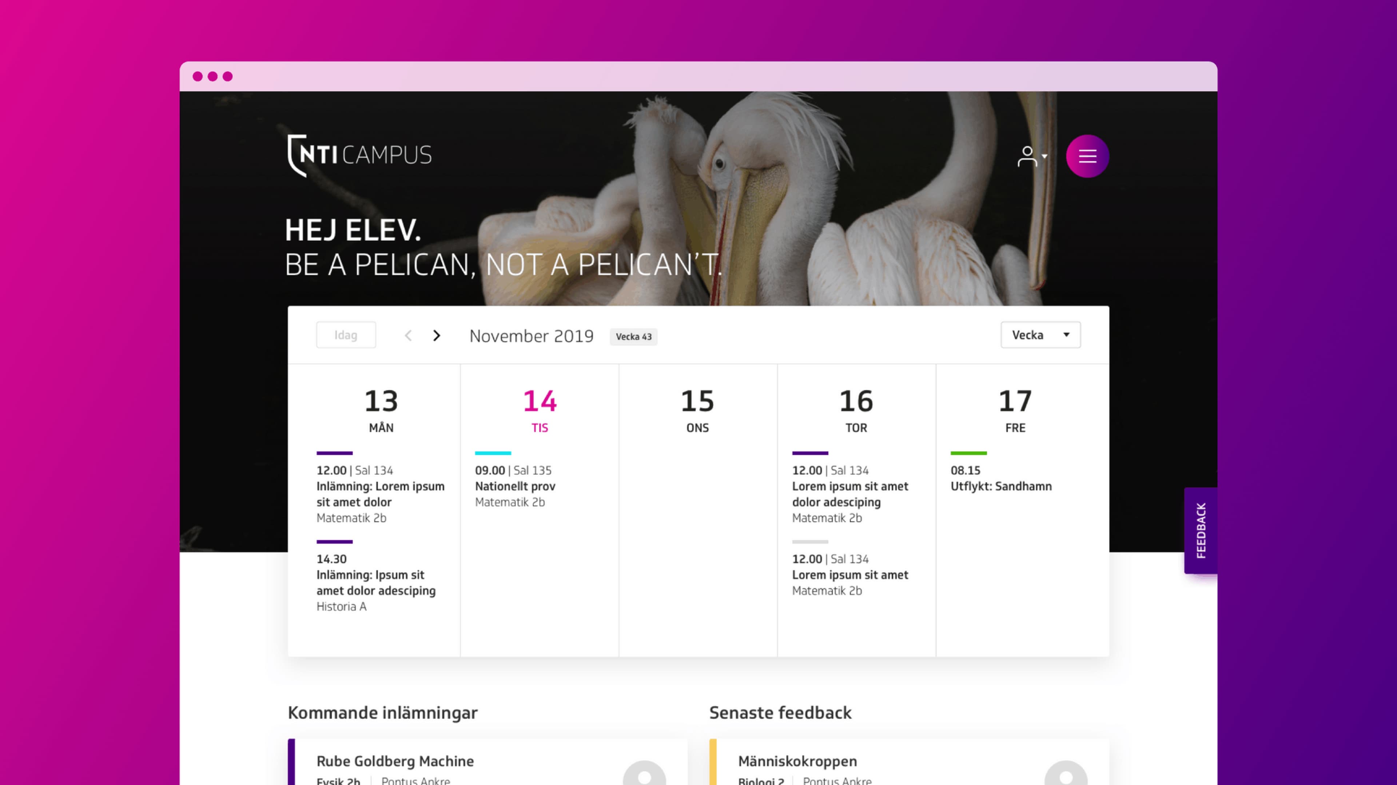Collapse the Vecka selector chevron
Image resolution: width=1397 pixels, height=785 pixels.
click(x=1066, y=335)
